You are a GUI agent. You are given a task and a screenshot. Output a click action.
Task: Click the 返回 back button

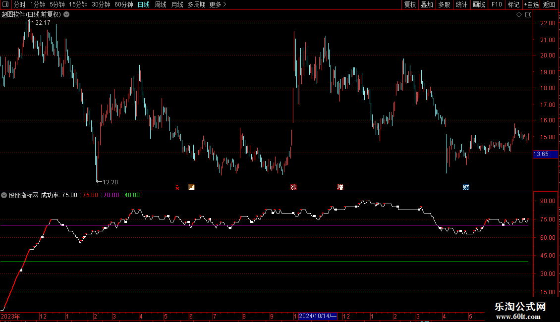[549, 4]
